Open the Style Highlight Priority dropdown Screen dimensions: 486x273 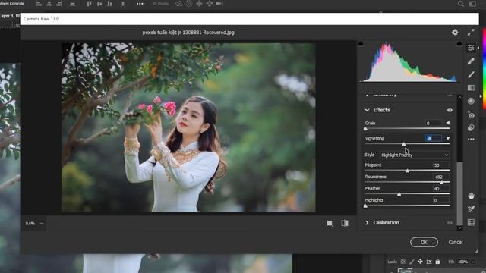415,155
